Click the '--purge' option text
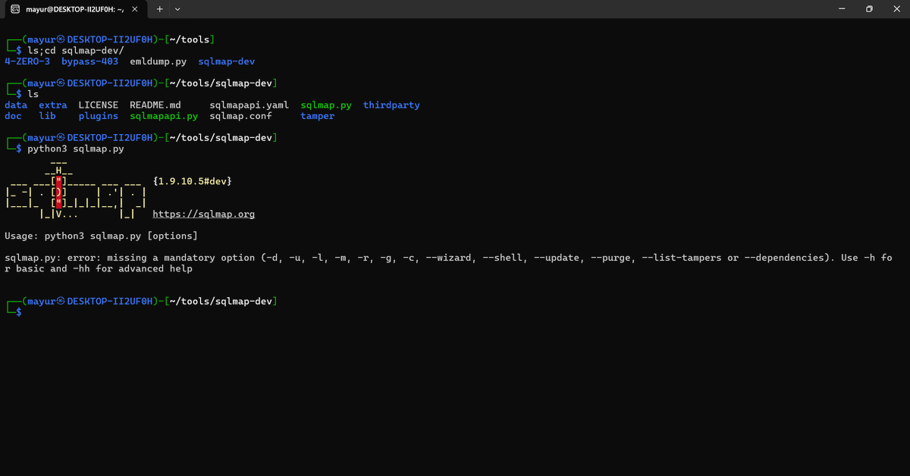This screenshot has width=910, height=476. 613,258
